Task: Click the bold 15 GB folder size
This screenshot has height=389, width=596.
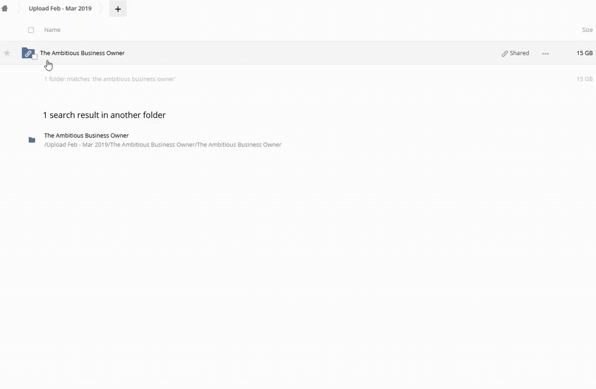Action: [x=584, y=53]
